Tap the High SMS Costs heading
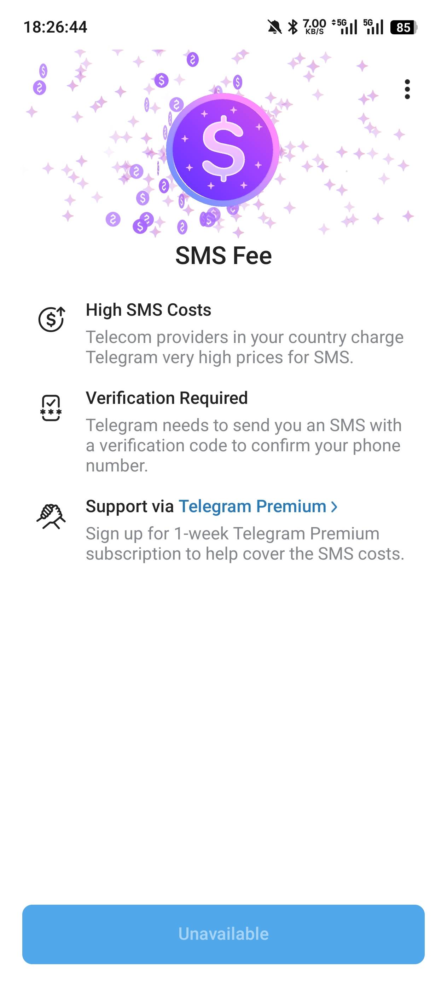 point(149,310)
